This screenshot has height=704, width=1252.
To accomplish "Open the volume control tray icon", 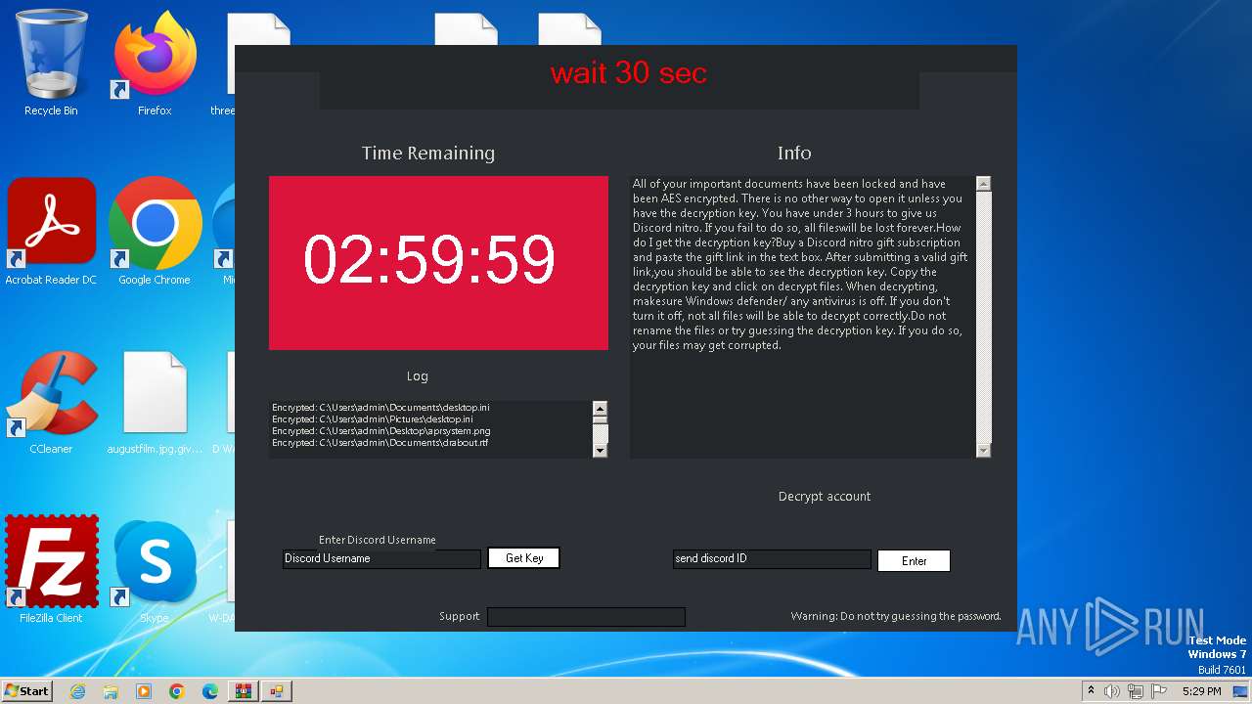I will click(x=1112, y=691).
